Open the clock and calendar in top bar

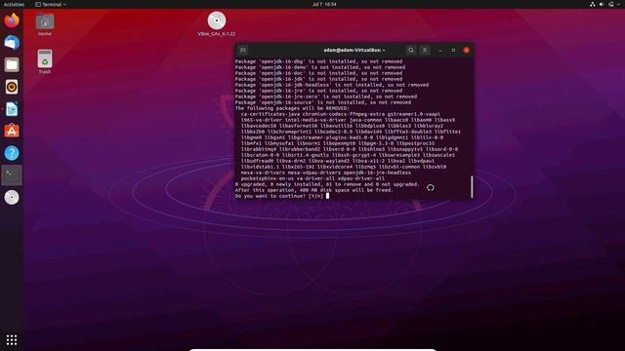click(324, 4)
